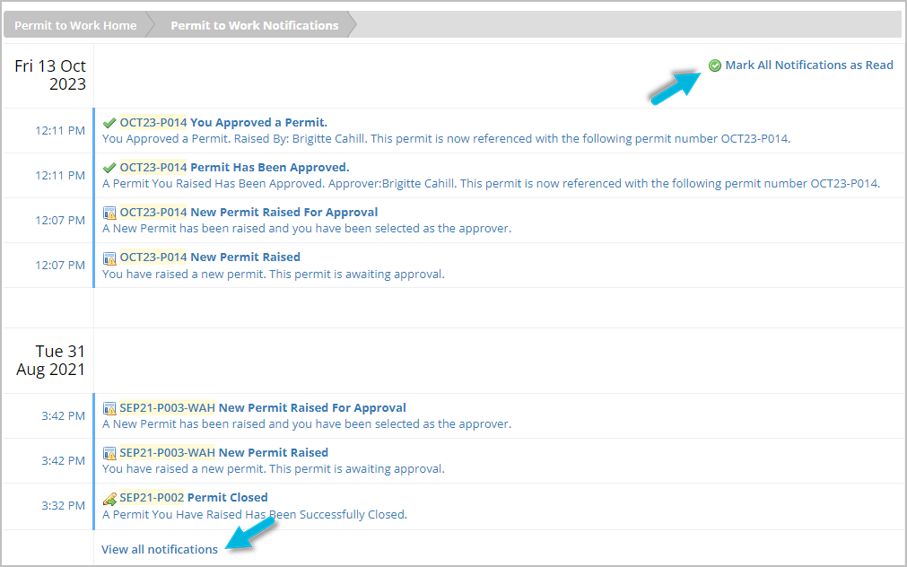
Task: Open the View all notifications link
Action: (160, 549)
